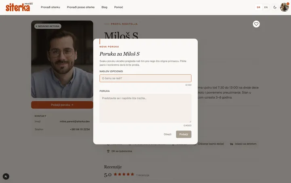Image resolution: width=291 pixels, height=183 pixels.
Task: Switch language to SR
Action: point(259,7)
